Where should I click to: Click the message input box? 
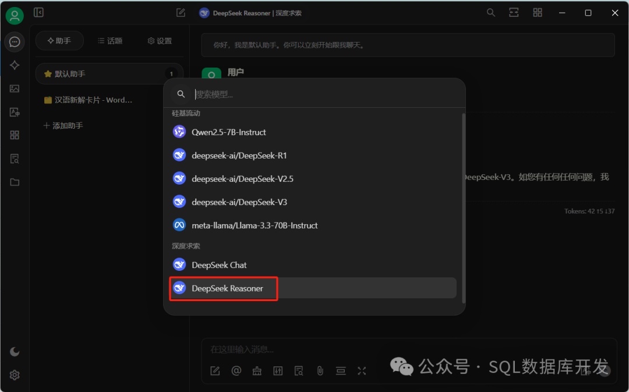click(409, 349)
